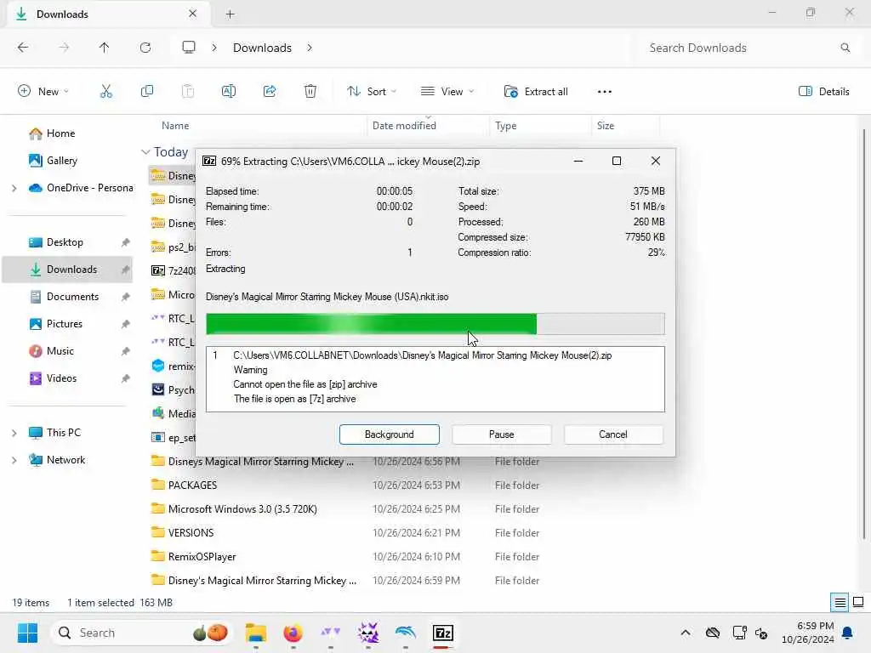Click the Paste clipboard icon
The height and width of the screenshot is (653, 871).
click(x=188, y=92)
